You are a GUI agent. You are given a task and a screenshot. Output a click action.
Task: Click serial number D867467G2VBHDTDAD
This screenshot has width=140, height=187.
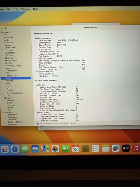pos(67,40)
